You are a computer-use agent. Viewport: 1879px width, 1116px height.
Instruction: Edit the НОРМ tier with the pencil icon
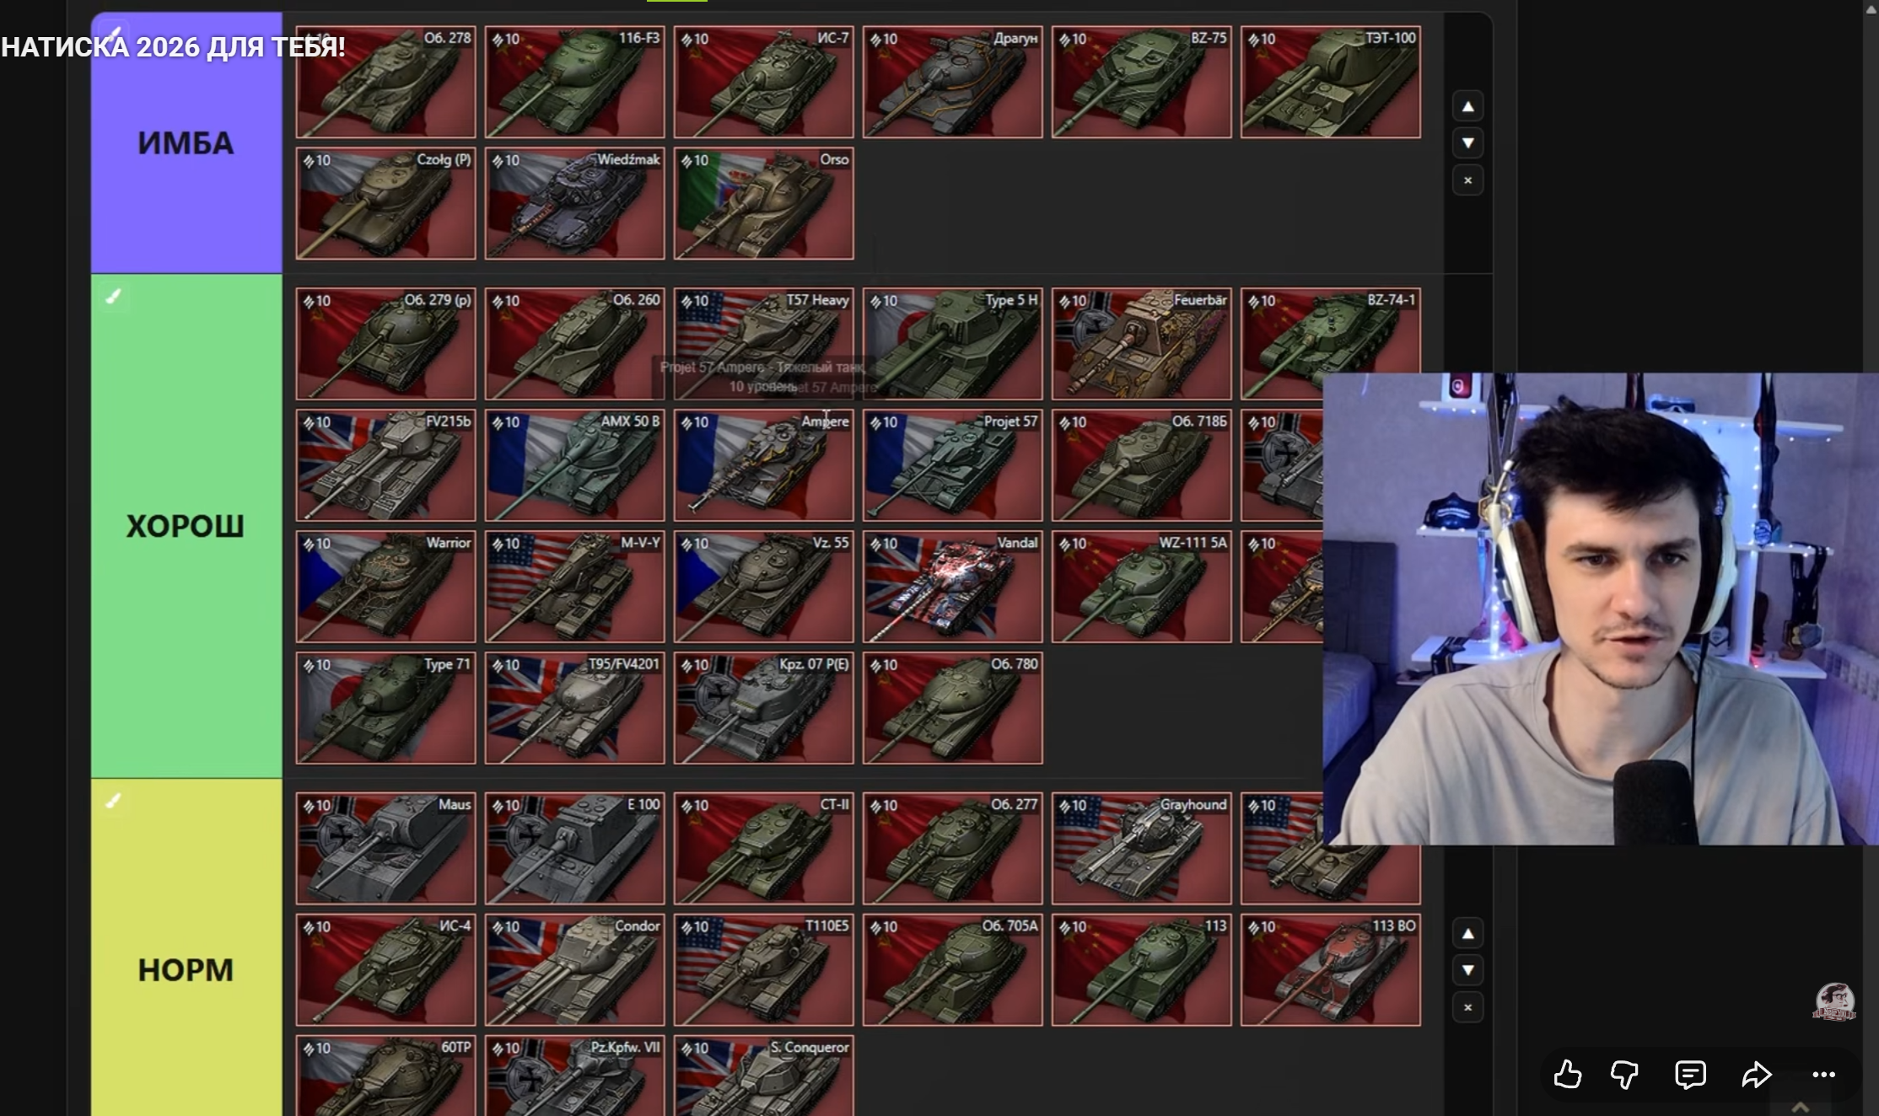coord(113,801)
